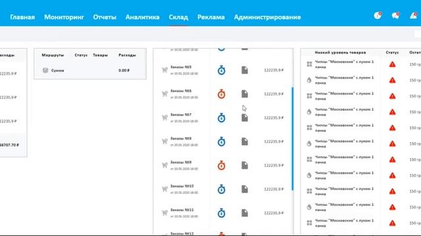421x236 pixels.
Task: Open the info notifications icon in the header
Action: click(378, 16)
